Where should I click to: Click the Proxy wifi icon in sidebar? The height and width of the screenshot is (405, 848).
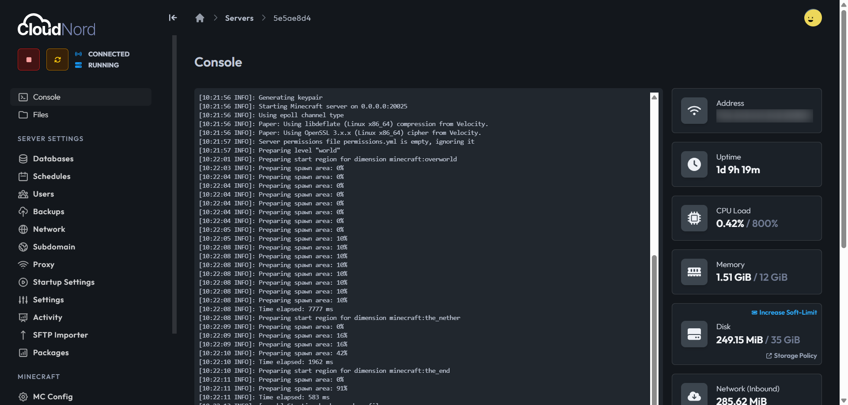click(x=23, y=264)
